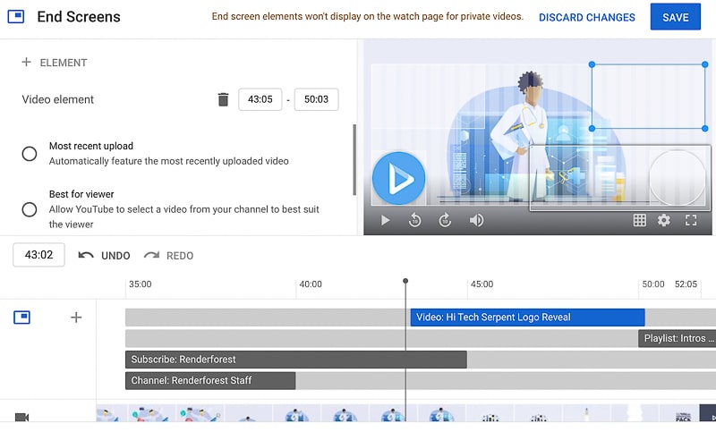
Task: Click bottom-left handle of selected video box
Action: click(592, 129)
